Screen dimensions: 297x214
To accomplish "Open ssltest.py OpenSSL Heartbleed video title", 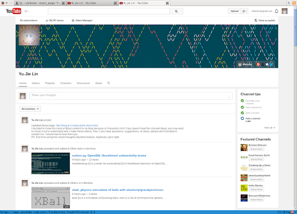I will click(109, 156).
